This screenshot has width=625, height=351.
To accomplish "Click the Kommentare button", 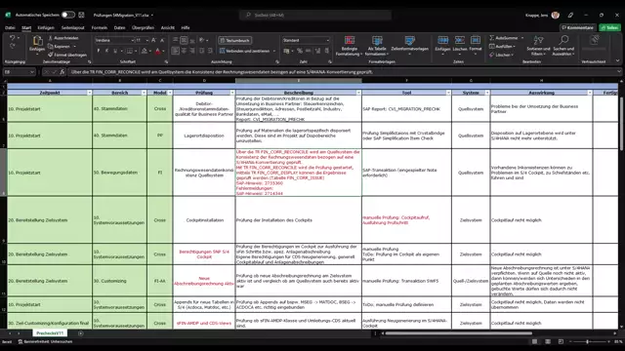I will [578, 27].
